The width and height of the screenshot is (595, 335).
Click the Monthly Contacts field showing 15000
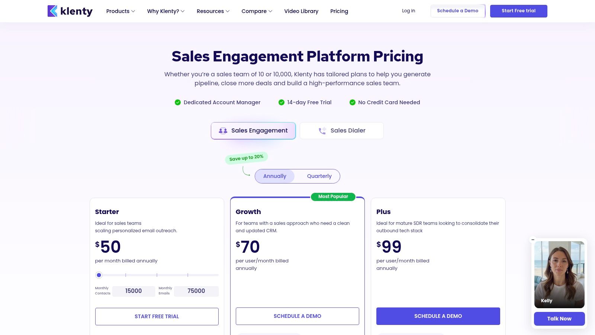[x=134, y=291]
